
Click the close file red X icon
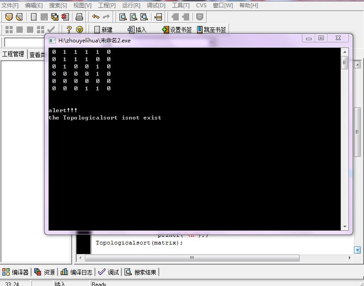[x=65, y=17]
